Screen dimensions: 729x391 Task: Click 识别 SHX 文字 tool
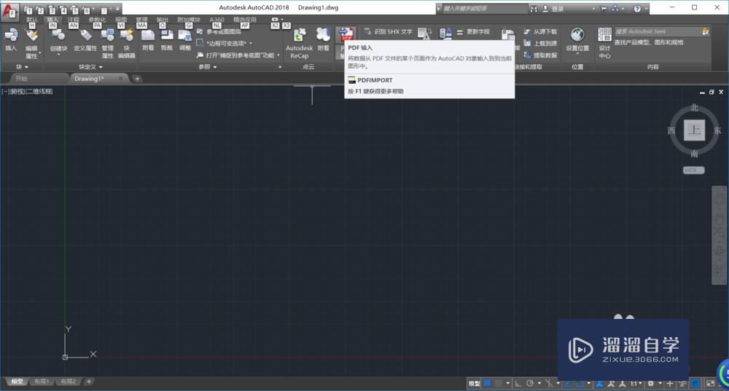[389, 31]
